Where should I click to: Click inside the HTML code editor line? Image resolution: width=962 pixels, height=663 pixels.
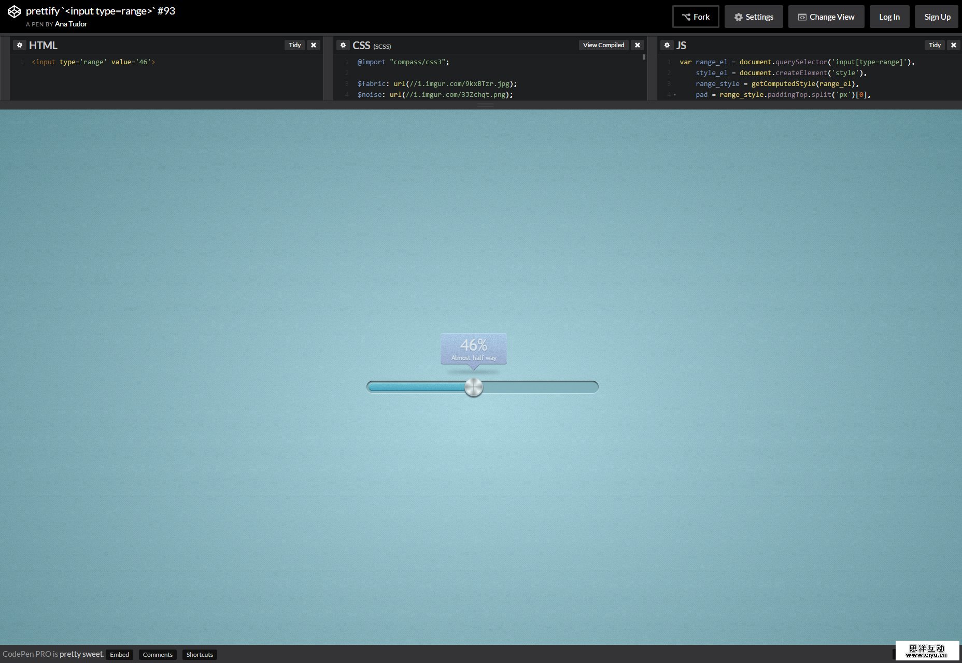pos(93,62)
